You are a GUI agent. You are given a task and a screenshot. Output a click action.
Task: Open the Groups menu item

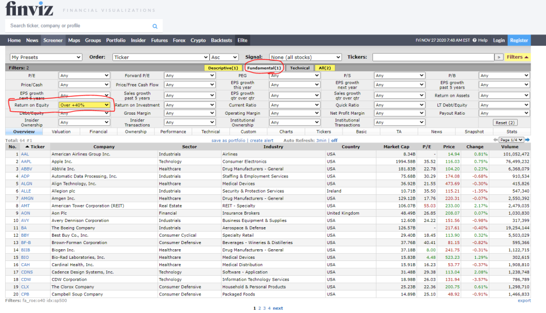click(x=93, y=40)
